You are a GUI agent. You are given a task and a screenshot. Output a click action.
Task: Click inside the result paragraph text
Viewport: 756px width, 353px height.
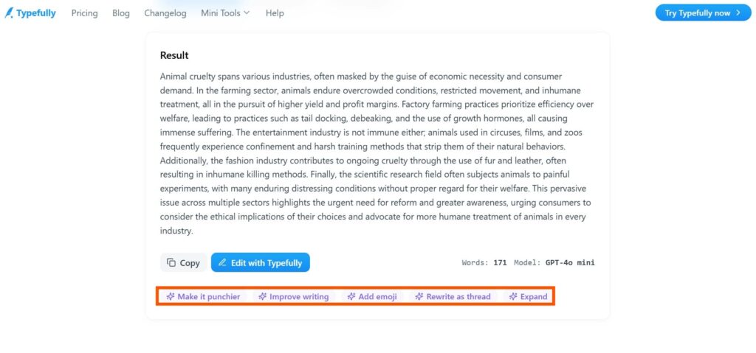point(377,153)
